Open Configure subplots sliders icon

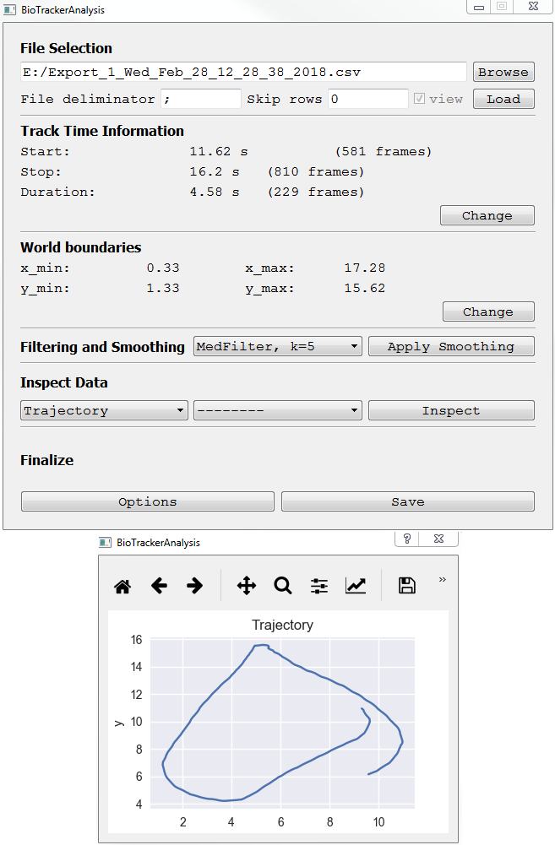point(319,586)
